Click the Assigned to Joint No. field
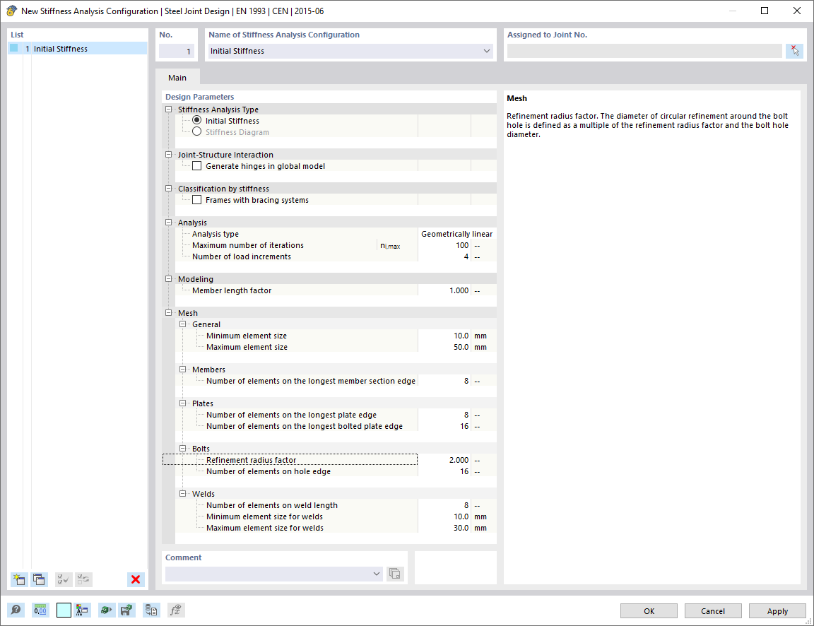Image resolution: width=814 pixels, height=626 pixels. coord(644,51)
